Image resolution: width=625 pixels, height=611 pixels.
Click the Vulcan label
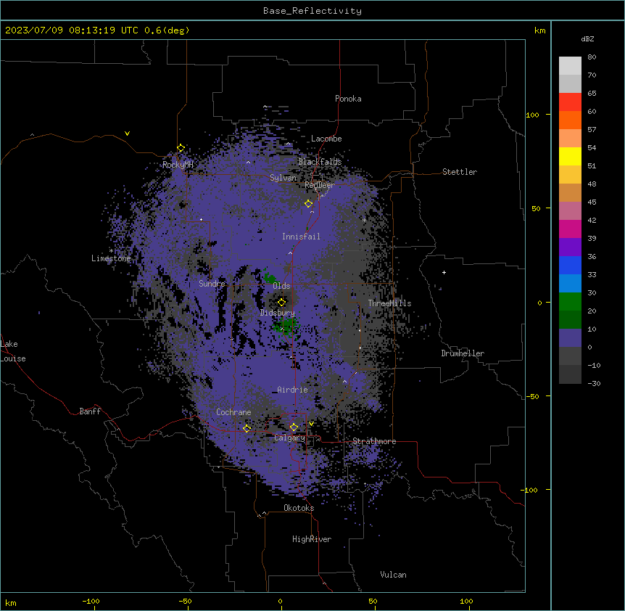click(x=393, y=575)
